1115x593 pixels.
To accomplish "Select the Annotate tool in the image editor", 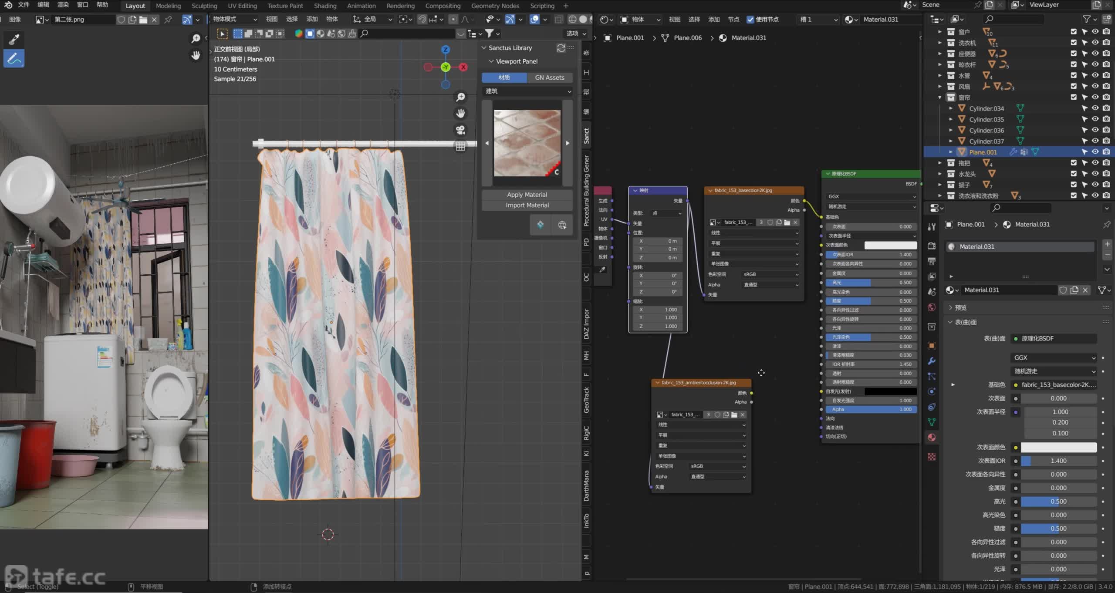I will 14,59.
